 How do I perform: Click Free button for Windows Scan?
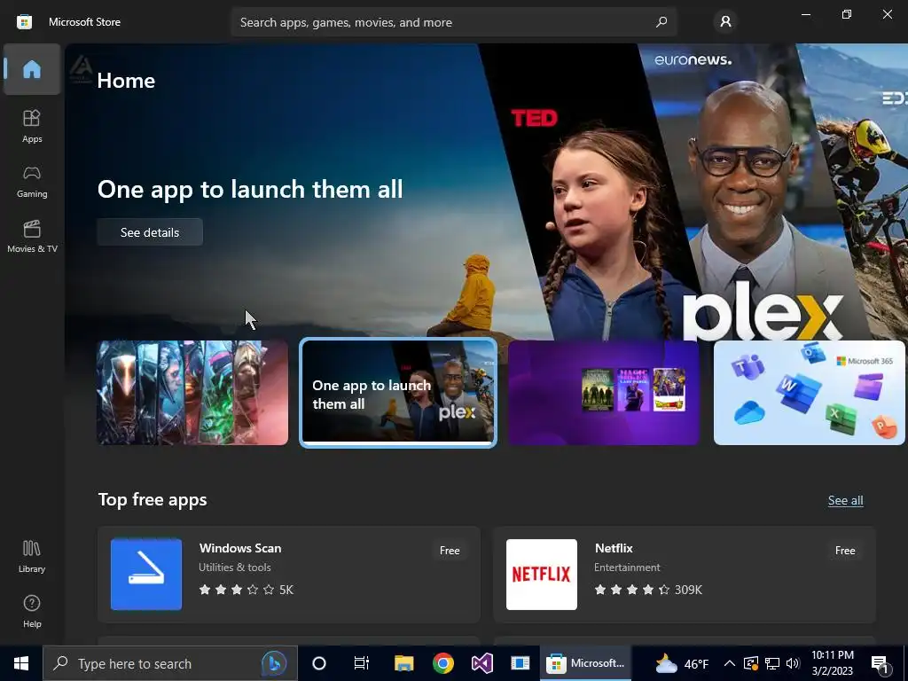(450, 551)
